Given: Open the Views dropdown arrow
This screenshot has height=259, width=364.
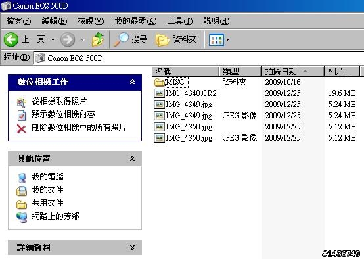Looking at the screenshot, I should [227, 39].
